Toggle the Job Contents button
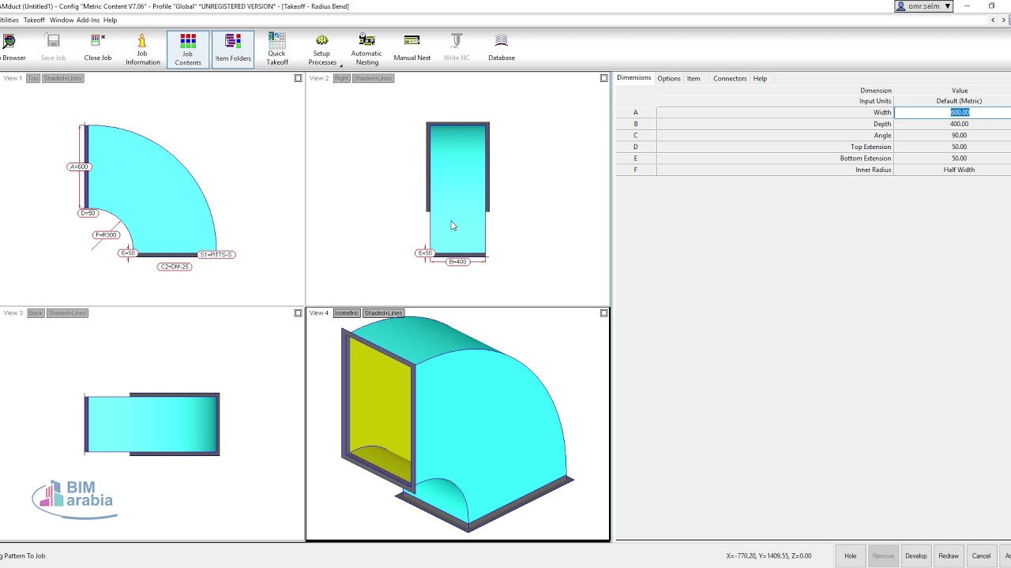This screenshot has width=1011, height=568. click(x=188, y=49)
